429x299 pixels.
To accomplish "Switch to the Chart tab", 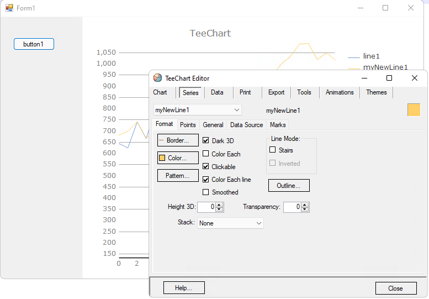I will coord(160,92).
